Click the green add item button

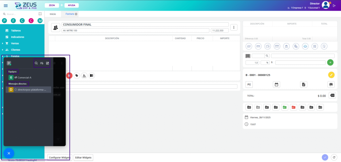coord(330,62)
